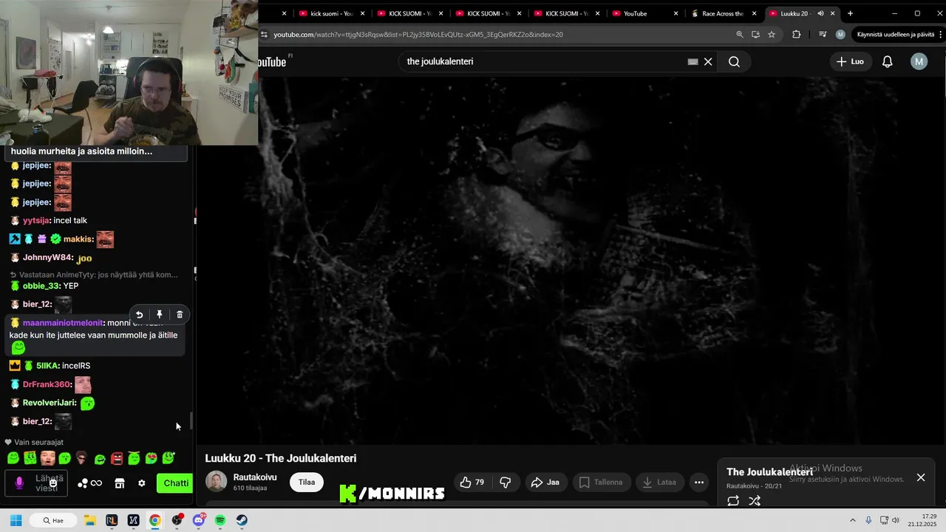Show hidden tray icons chevron

click(852, 520)
